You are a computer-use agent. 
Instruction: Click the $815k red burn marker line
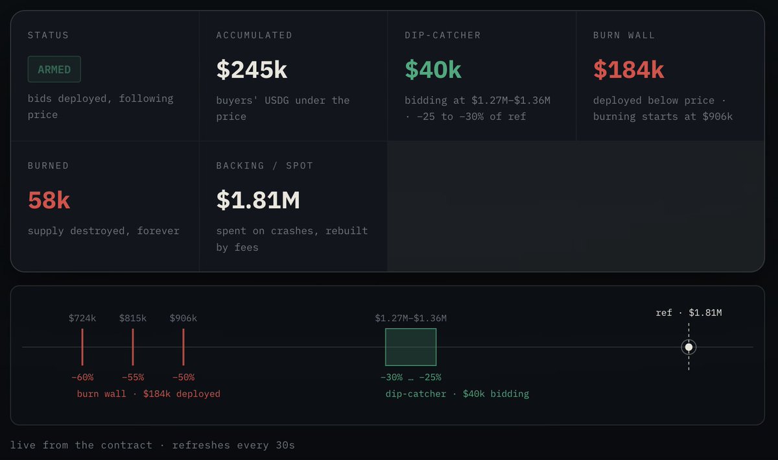[133, 347]
